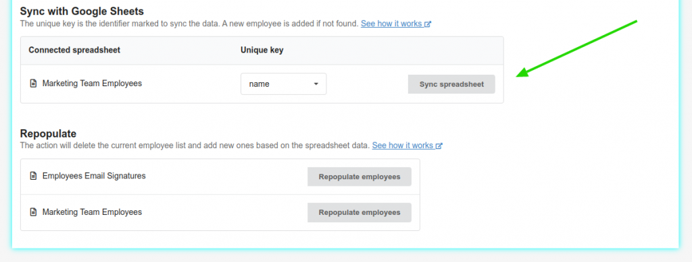The image size is (692, 262).
Task: Click the caret arrow in the name combo box
Action: (x=316, y=84)
